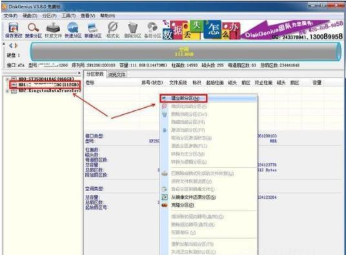This screenshot has width=346, height=255.
Task: Expand the HD0 ST3500418AS disk node
Action: (x=7, y=79)
